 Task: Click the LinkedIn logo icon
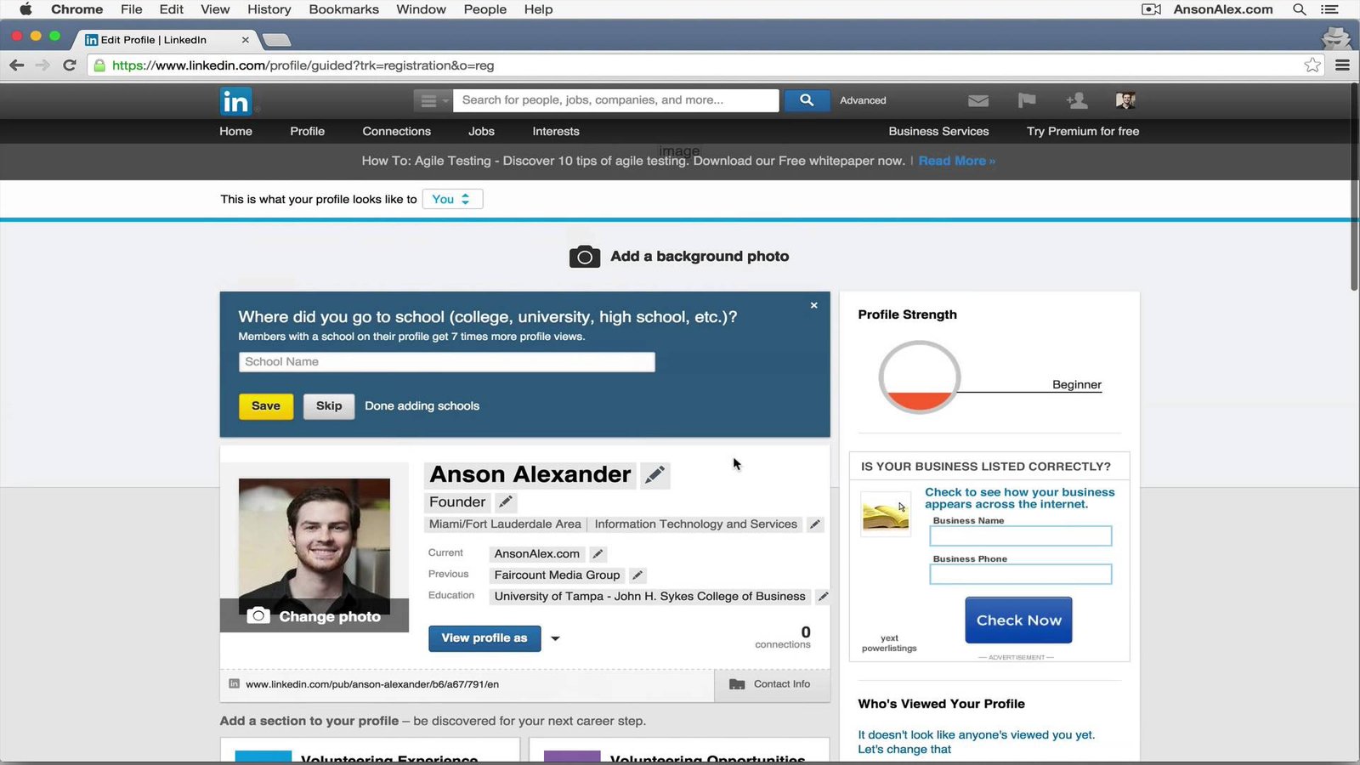pos(235,101)
